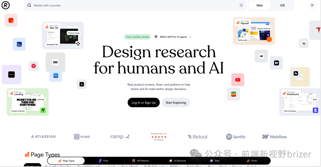
Task: Click the YouTube app icon tile
Action: (237, 80)
